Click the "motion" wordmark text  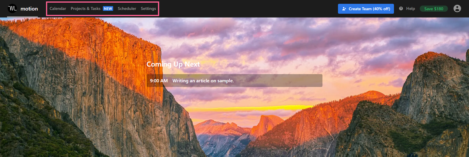click(29, 9)
